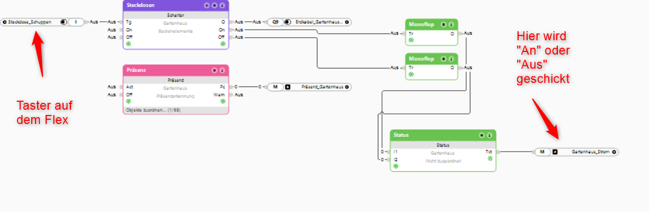Click info icon on Steckdosen block header

(222, 5)
